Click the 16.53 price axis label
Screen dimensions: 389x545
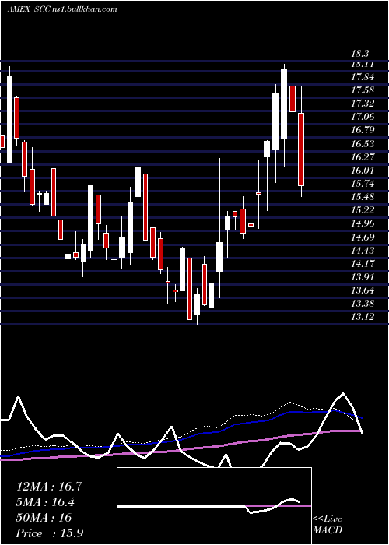tap(363, 144)
